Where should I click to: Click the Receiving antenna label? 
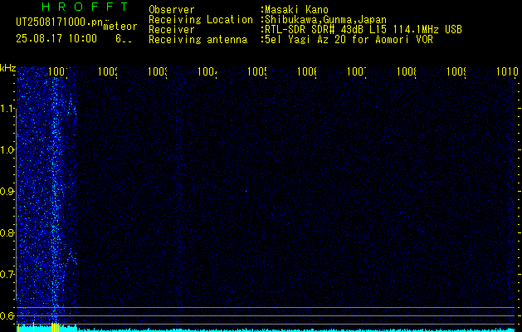[198, 40]
